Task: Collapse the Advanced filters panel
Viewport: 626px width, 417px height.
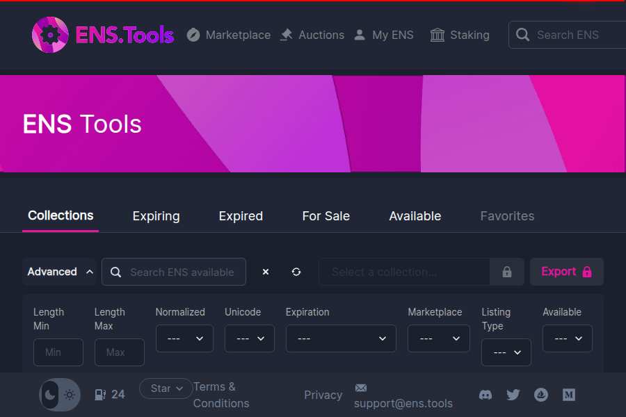Action: [x=58, y=272]
